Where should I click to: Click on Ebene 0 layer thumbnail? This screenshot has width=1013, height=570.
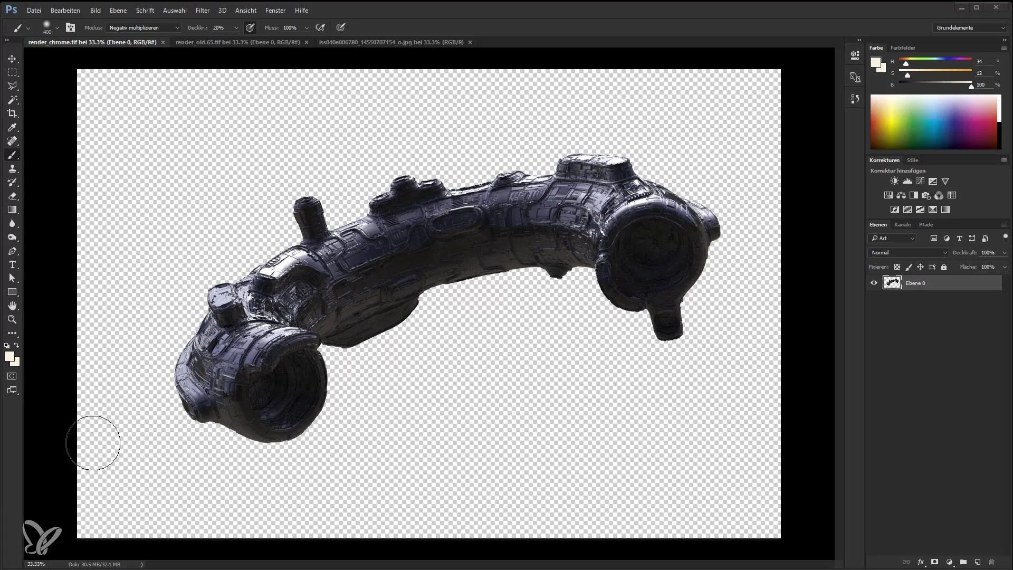tap(892, 282)
